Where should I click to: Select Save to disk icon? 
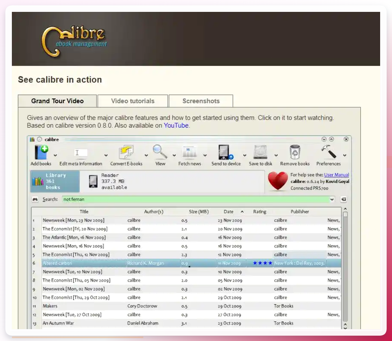click(x=261, y=152)
